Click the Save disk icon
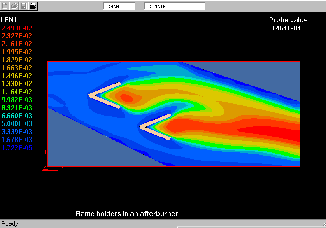 24,6
